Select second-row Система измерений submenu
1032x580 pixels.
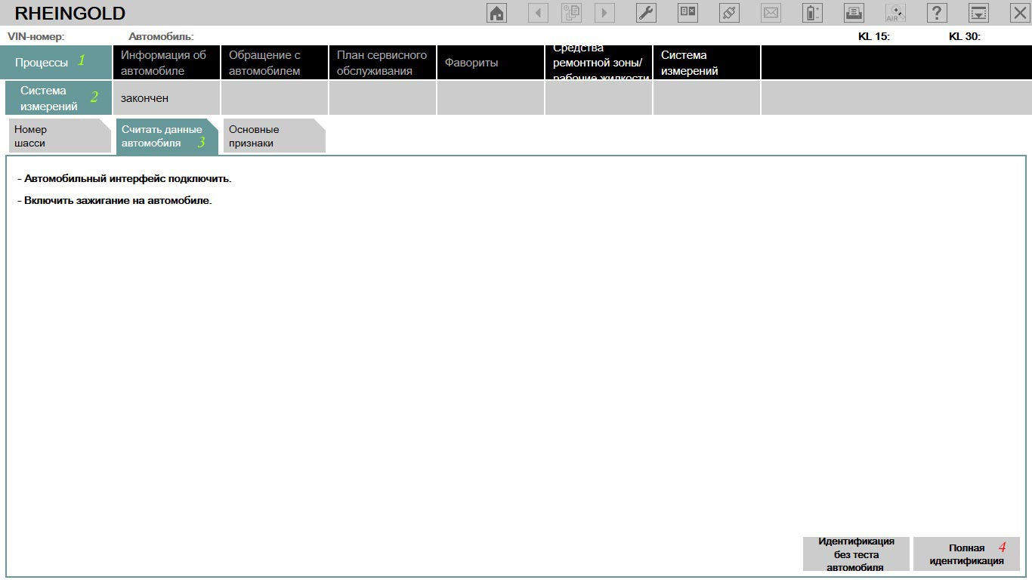[x=58, y=98]
